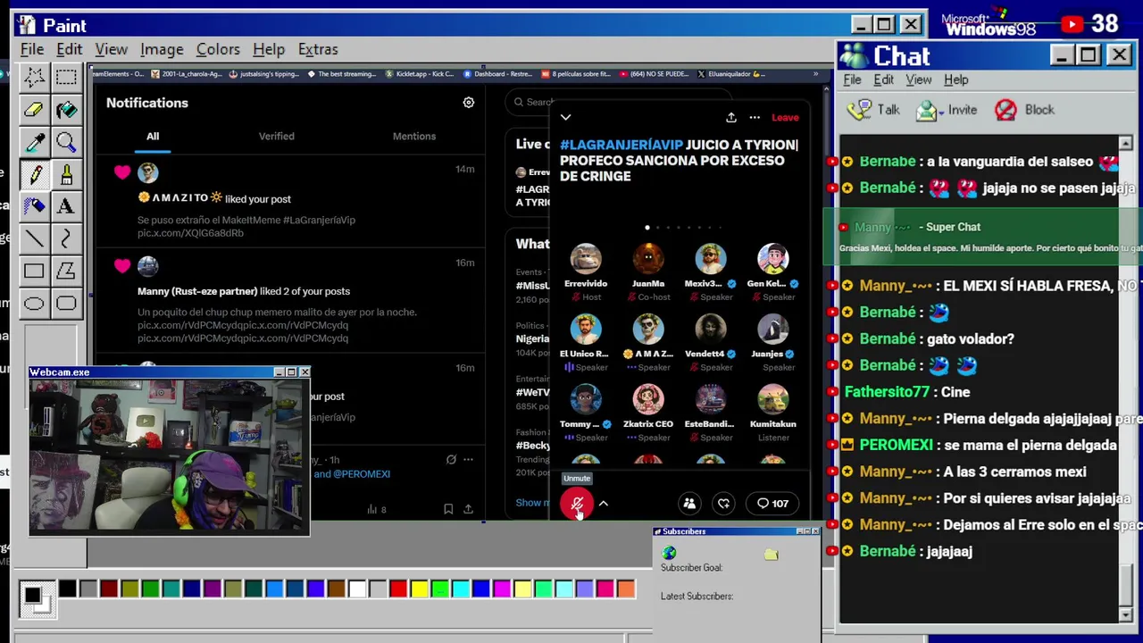Open notifications settings gear icon

[469, 103]
